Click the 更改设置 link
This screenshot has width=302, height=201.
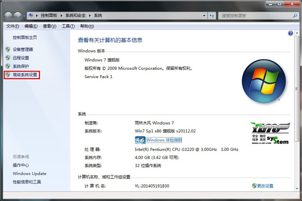tap(265, 186)
